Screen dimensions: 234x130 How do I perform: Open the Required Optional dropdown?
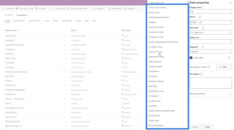point(211,52)
